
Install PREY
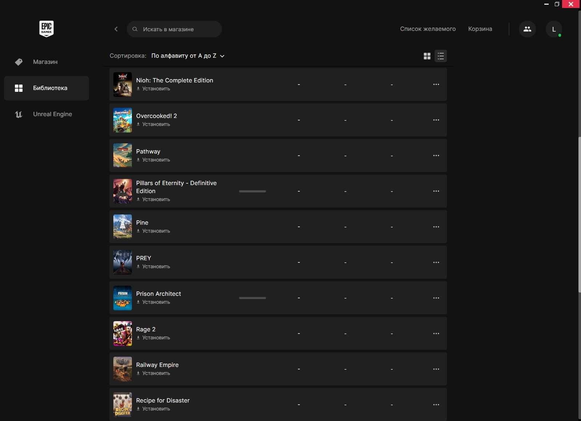click(153, 267)
